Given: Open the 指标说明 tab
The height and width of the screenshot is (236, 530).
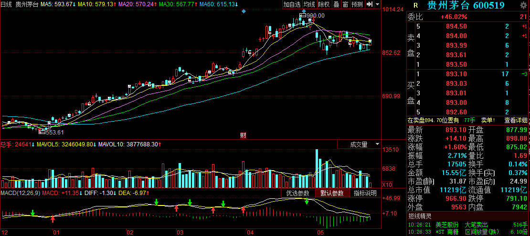Looking at the screenshot, I should coord(365,193).
